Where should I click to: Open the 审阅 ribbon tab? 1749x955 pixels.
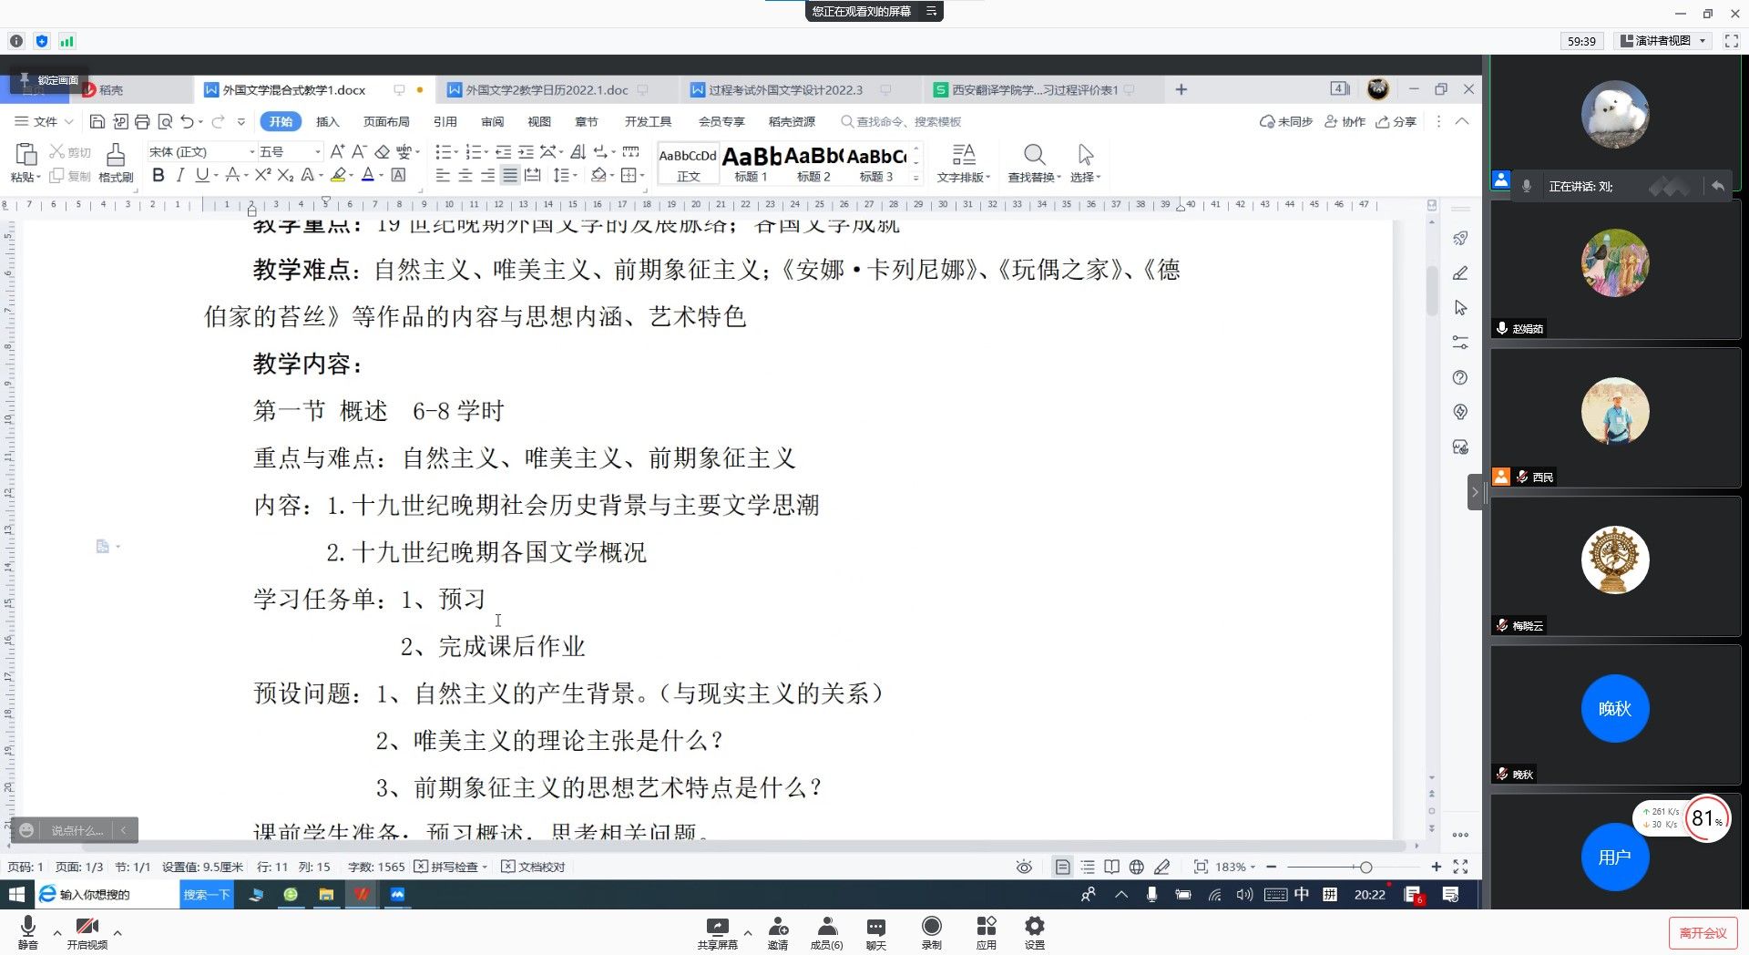click(492, 121)
